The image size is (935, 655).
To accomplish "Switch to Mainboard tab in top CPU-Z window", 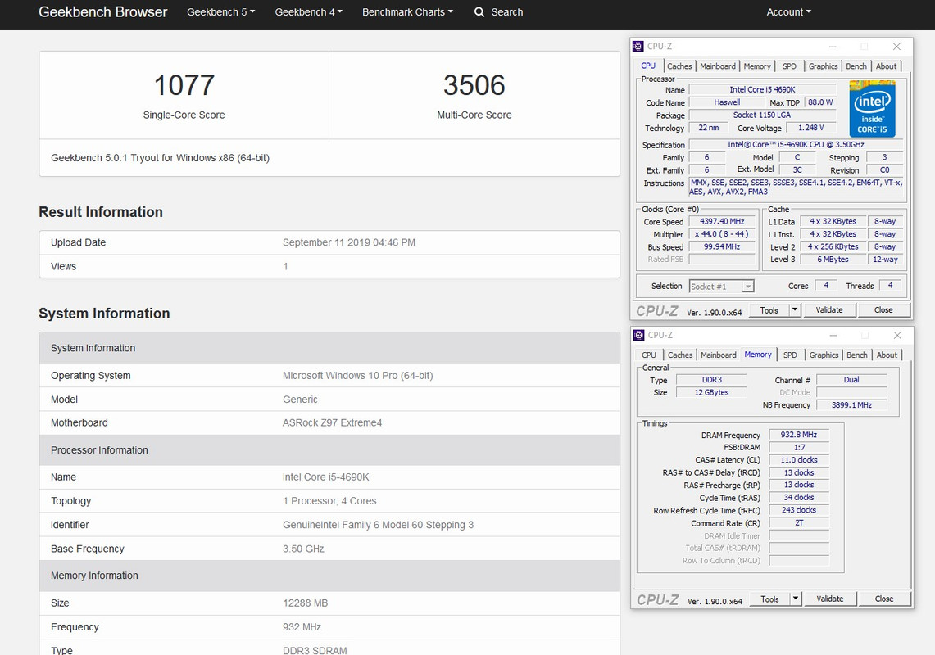I will tap(717, 66).
